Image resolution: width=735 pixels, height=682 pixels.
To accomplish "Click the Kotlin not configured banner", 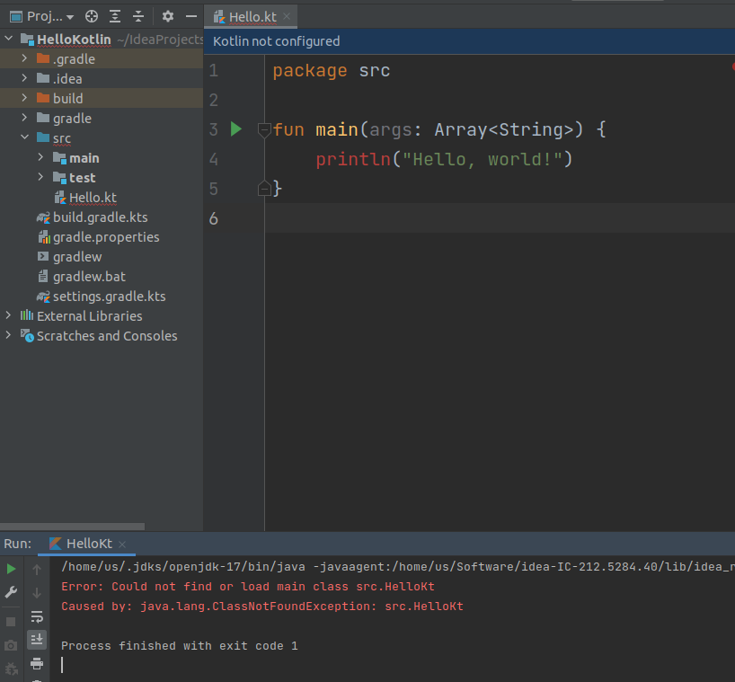I will [469, 41].
